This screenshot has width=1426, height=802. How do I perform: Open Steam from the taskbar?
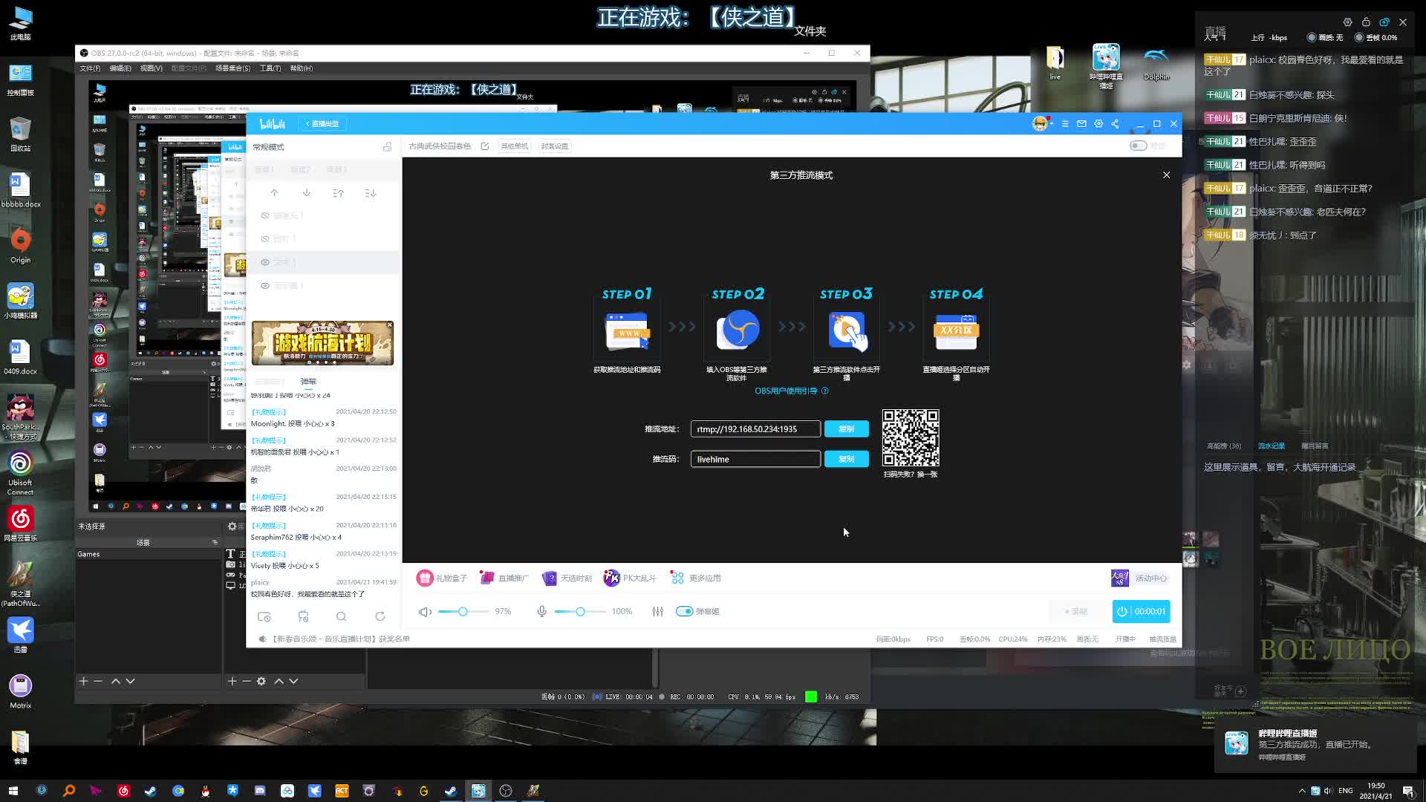150,791
